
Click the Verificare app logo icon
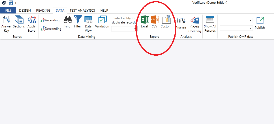click(4, 3)
